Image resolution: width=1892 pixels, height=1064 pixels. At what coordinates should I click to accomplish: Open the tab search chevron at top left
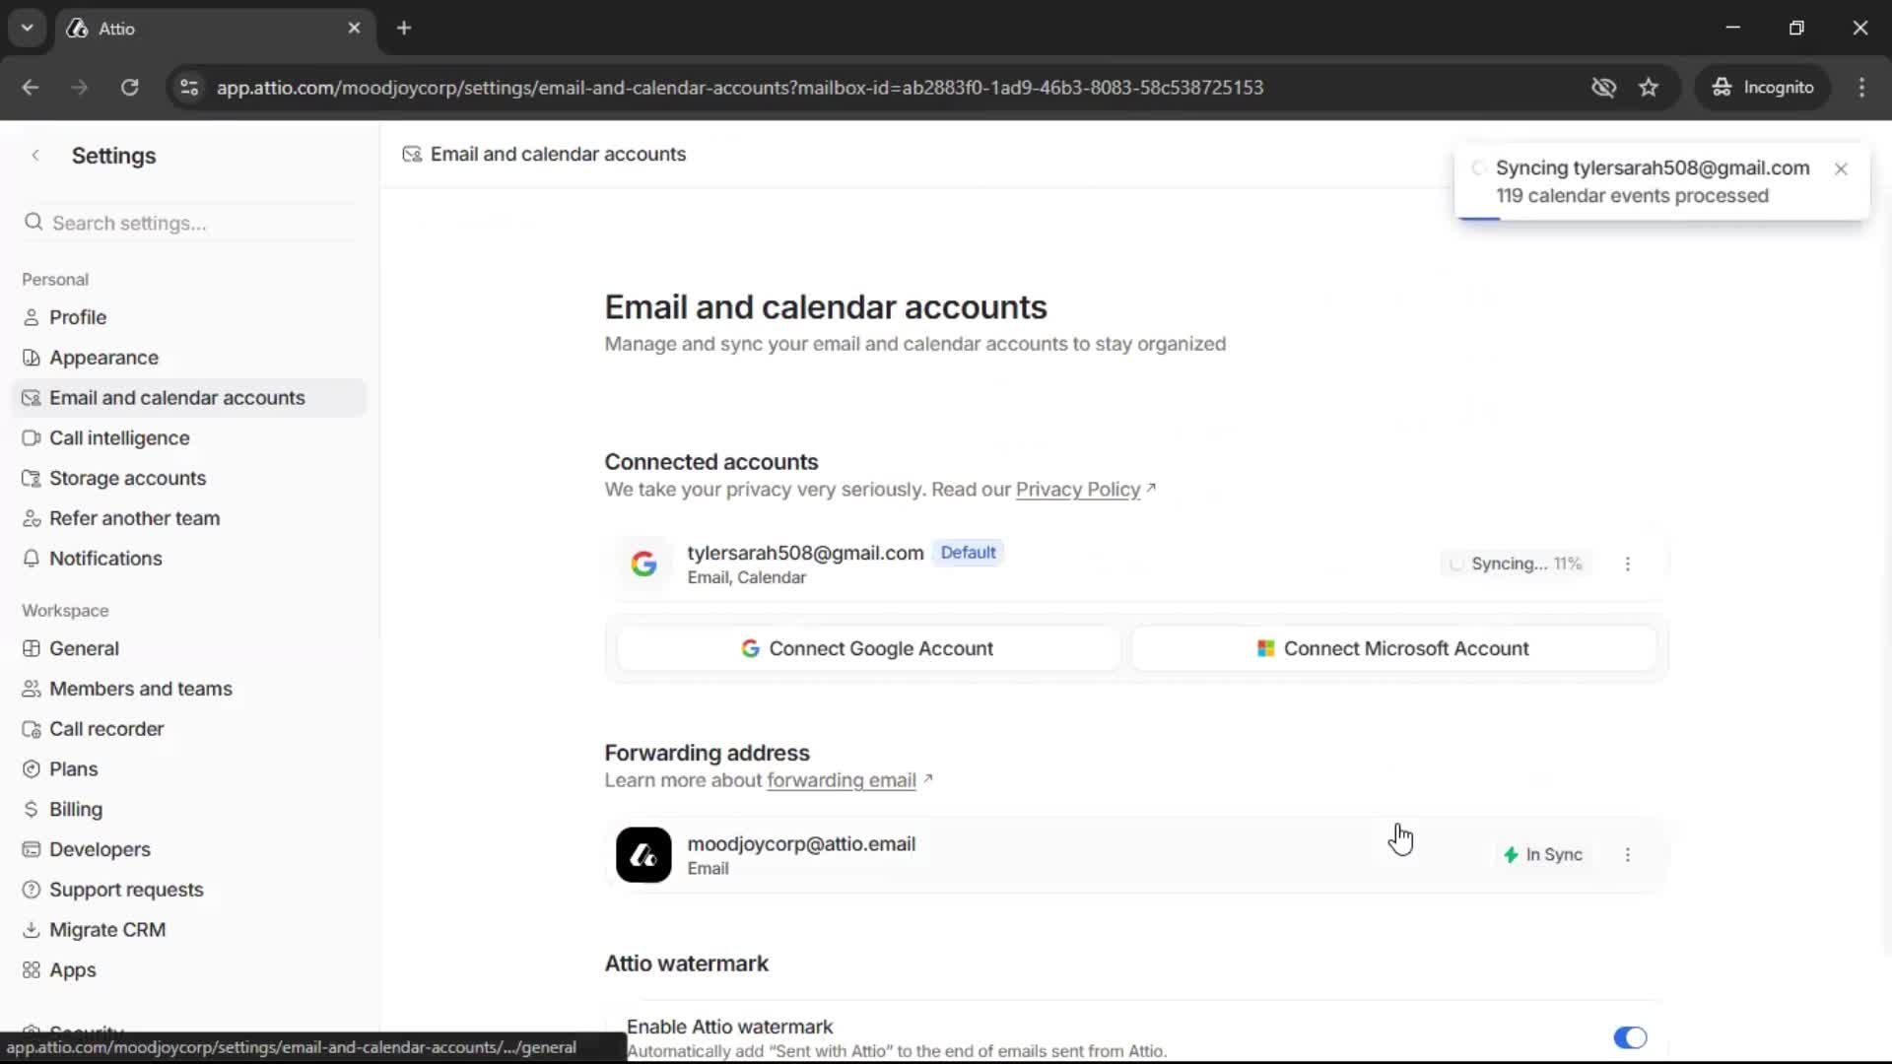point(27,28)
